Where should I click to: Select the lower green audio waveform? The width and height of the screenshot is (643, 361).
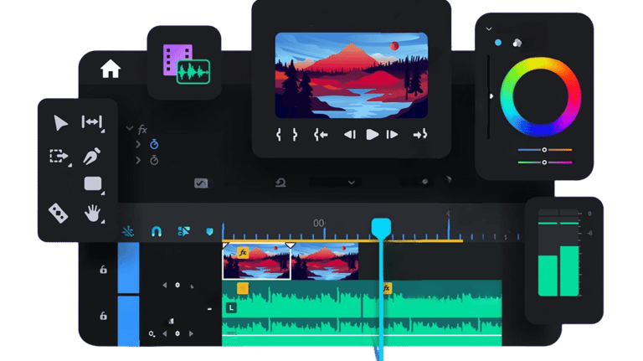pos(362,332)
